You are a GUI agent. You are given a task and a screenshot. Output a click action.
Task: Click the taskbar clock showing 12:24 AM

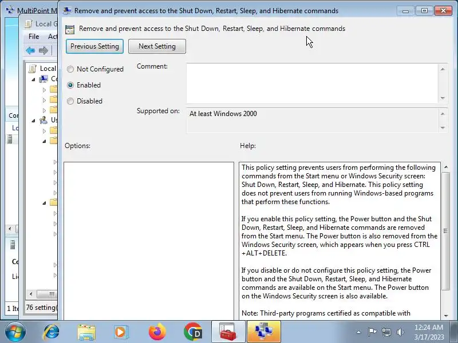click(428, 332)
